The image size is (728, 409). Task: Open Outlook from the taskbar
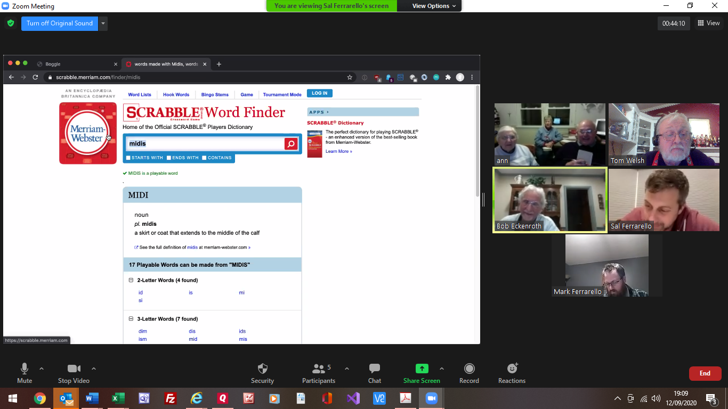pos(66,398)
